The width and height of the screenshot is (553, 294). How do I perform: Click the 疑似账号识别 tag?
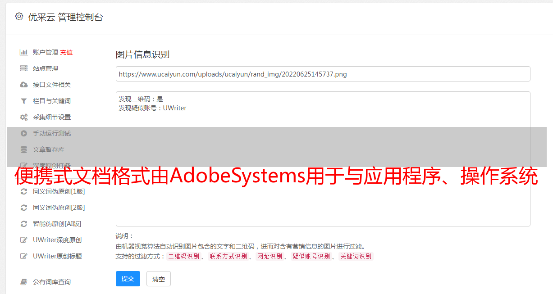click(311, 256)
